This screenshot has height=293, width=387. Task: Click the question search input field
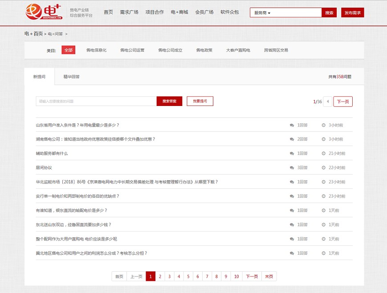(96, 101)
